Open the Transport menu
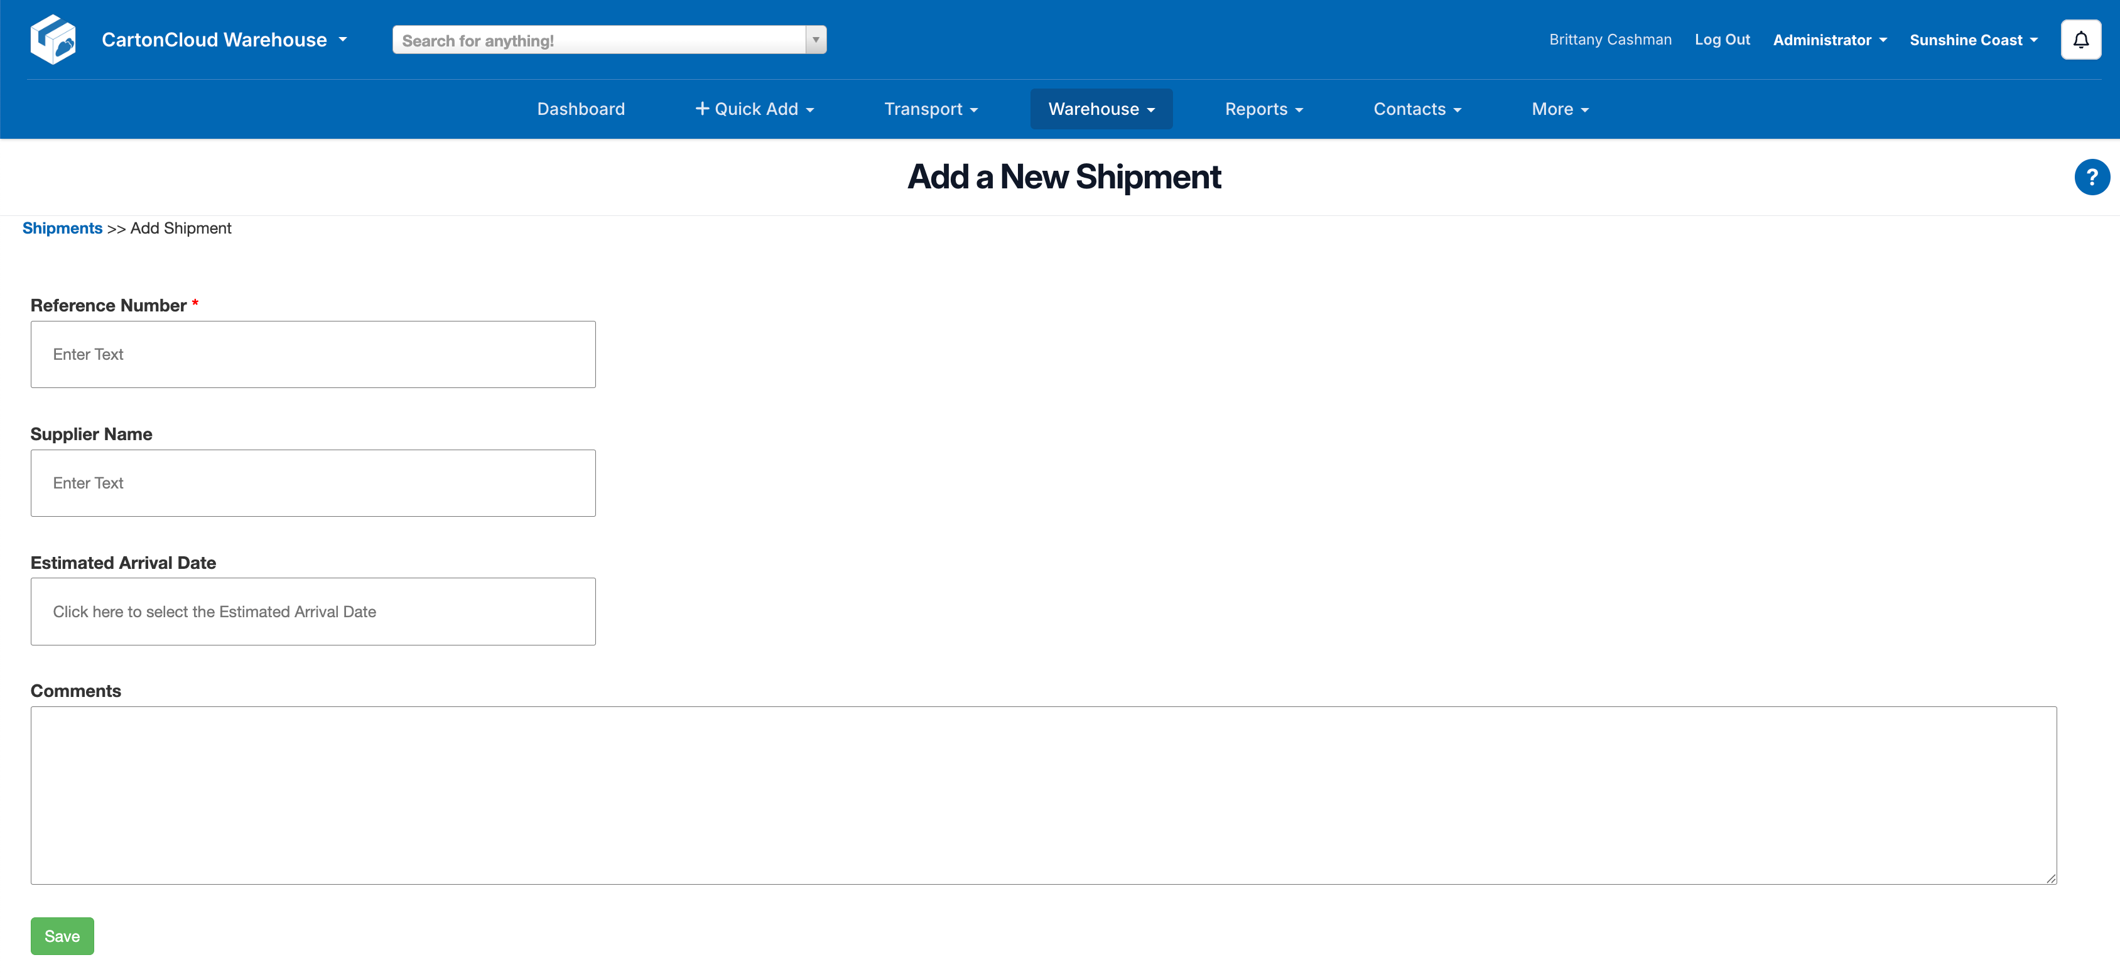2120x977 pixels. point(930,109)
